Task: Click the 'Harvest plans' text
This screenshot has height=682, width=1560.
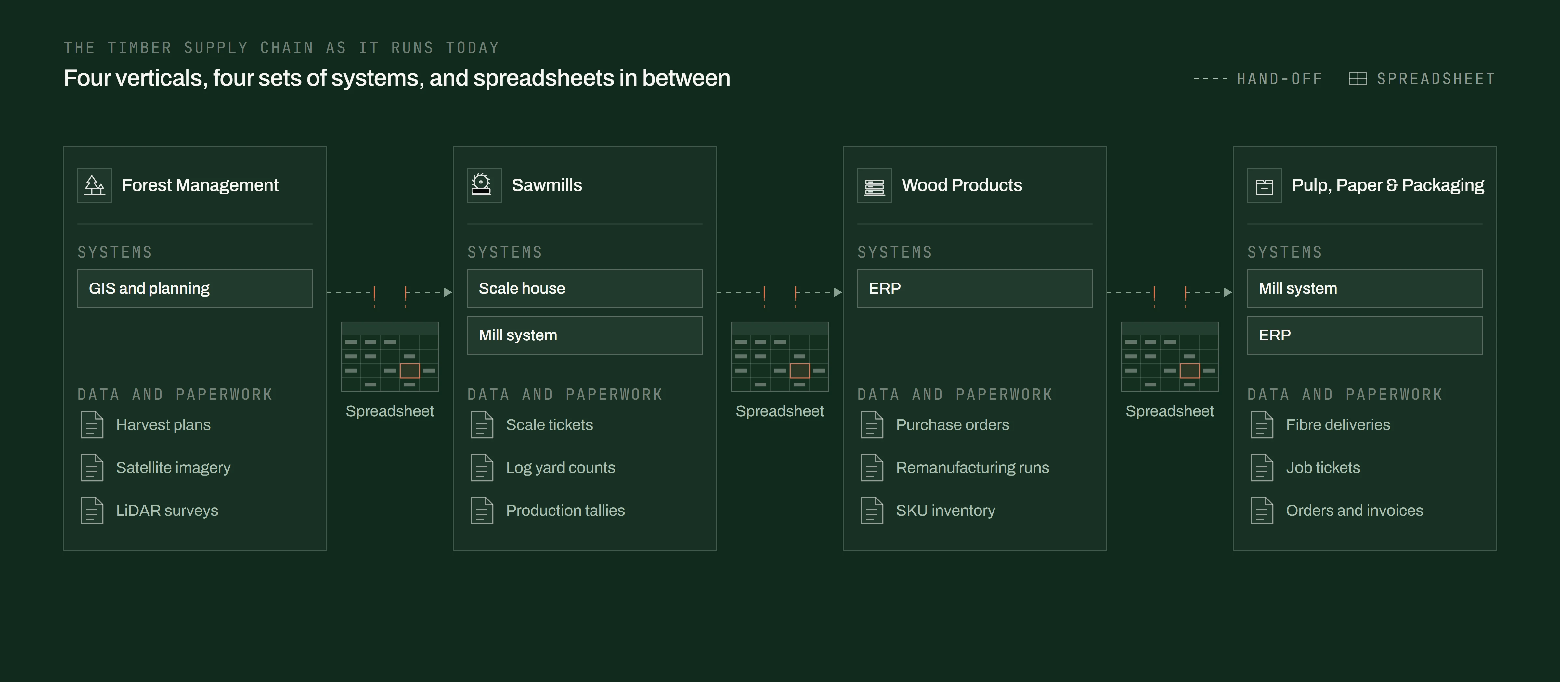Action: click(x=163, y=425)
